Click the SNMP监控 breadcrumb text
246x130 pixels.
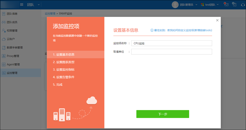click(x=65, y=14)
